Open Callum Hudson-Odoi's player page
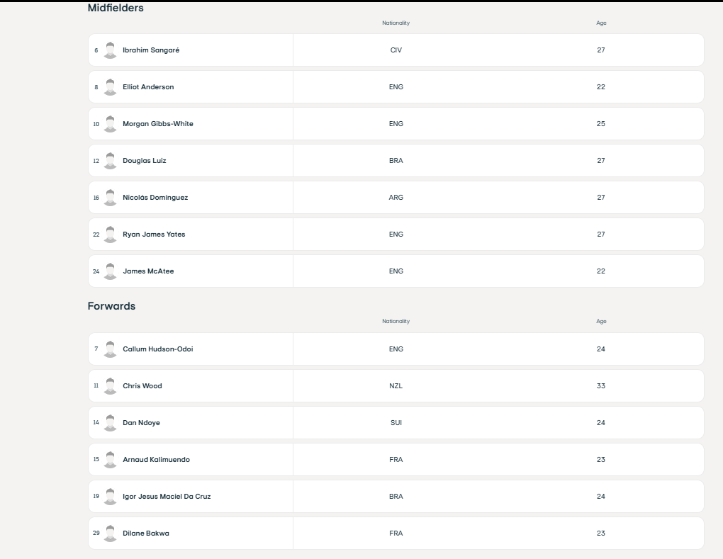This screenshot has height=559, width=723. pos(157,349)
